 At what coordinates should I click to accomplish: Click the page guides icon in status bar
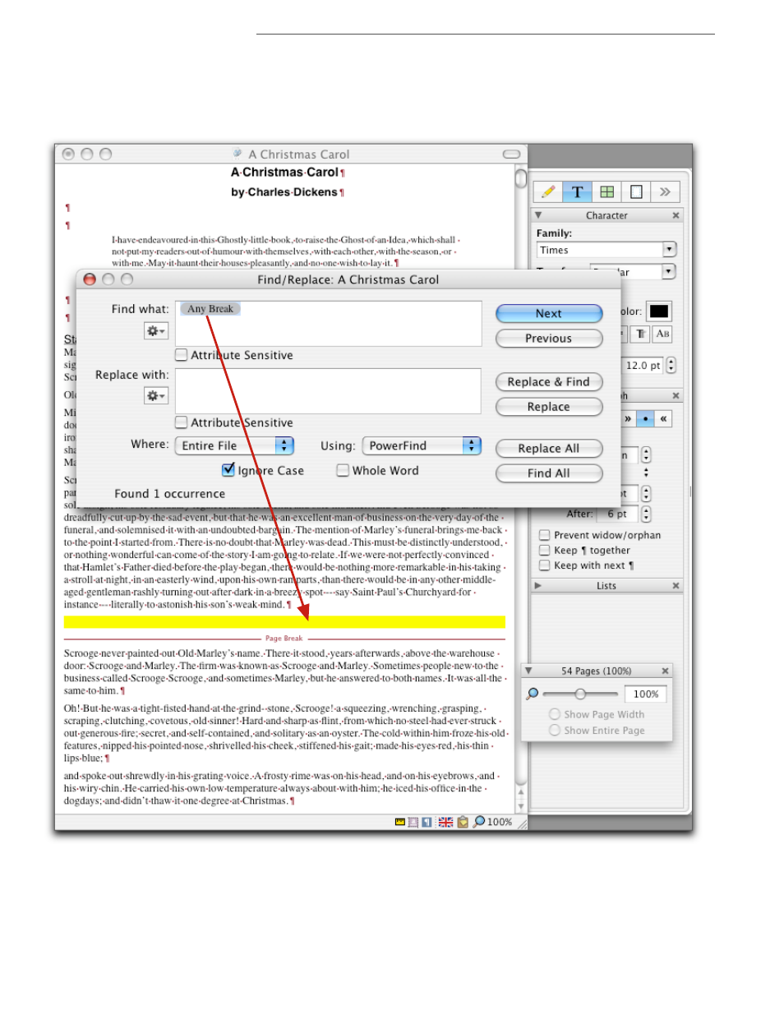pyautogui.click(x=413, y=822)
